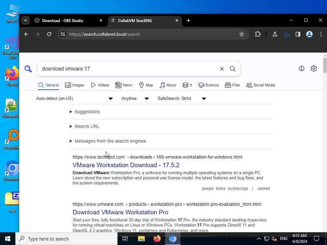This screenshot has width=327, height=245.
Task: Open Firefox from the taskbar
Action: coord(157,239)
